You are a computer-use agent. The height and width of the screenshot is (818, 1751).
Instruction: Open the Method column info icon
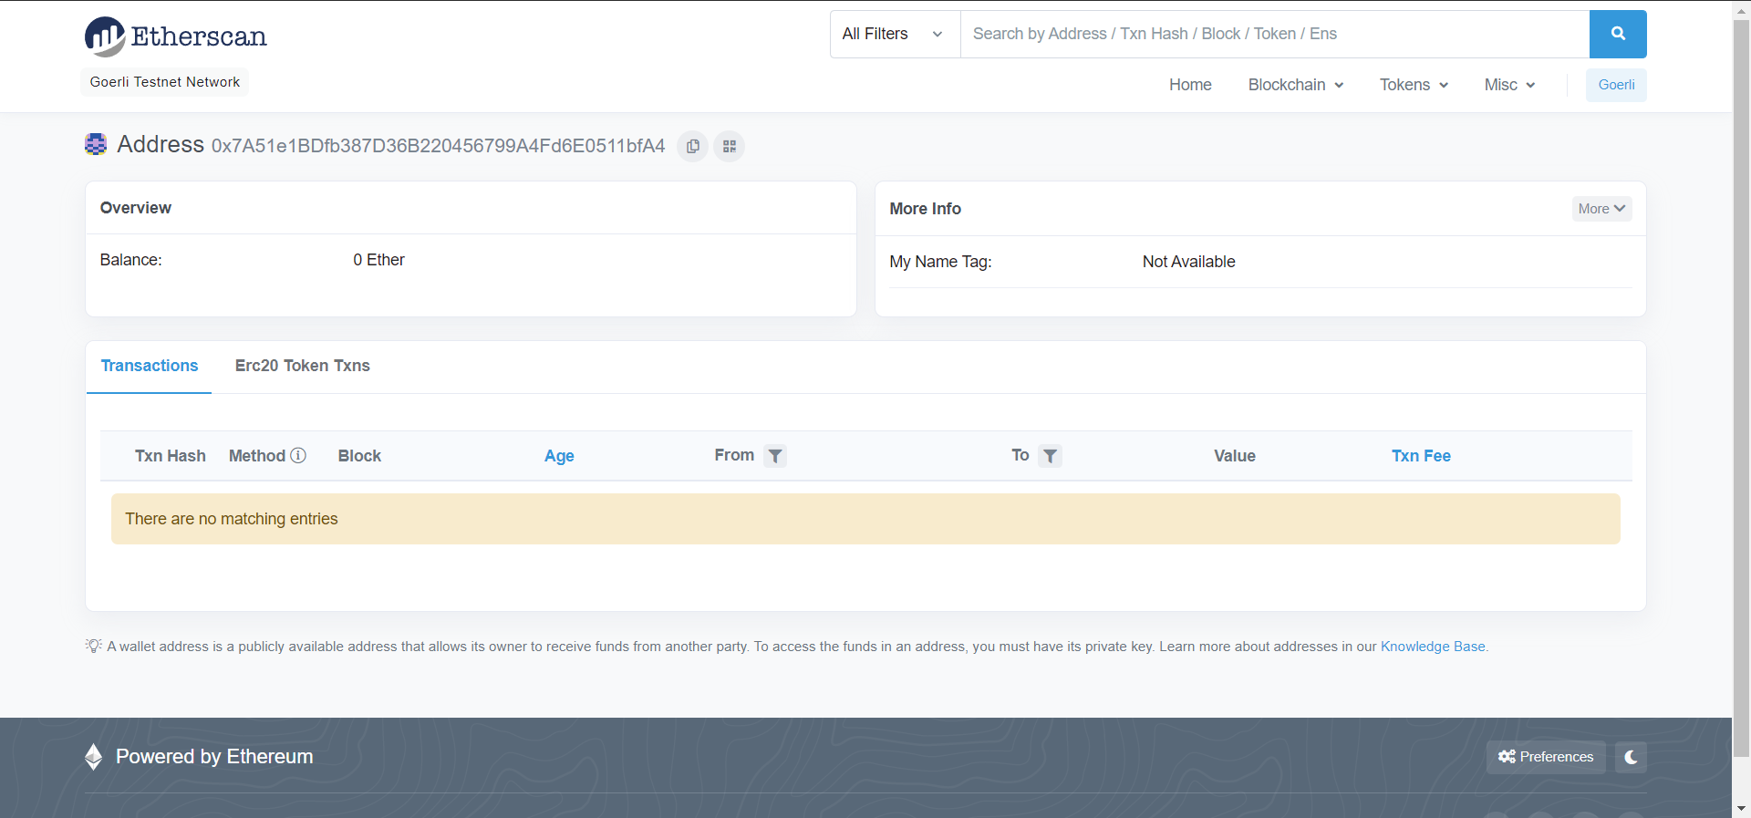tap(298, 455)
